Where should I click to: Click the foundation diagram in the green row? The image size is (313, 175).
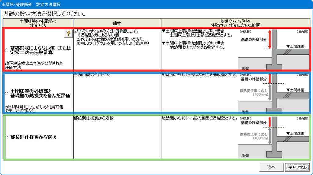pos(274,137)
